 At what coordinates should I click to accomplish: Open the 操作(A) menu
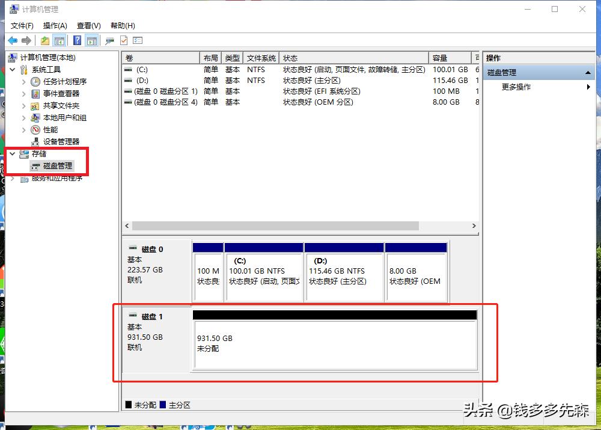[55, 25]
